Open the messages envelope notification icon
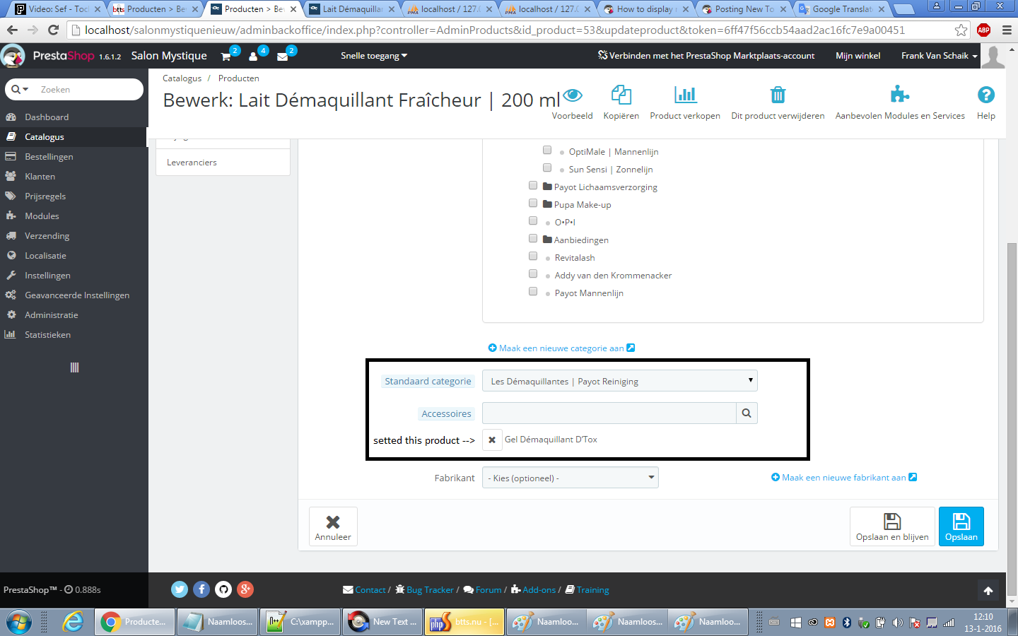The image size is (1018, 636). [x=283, y=56]
